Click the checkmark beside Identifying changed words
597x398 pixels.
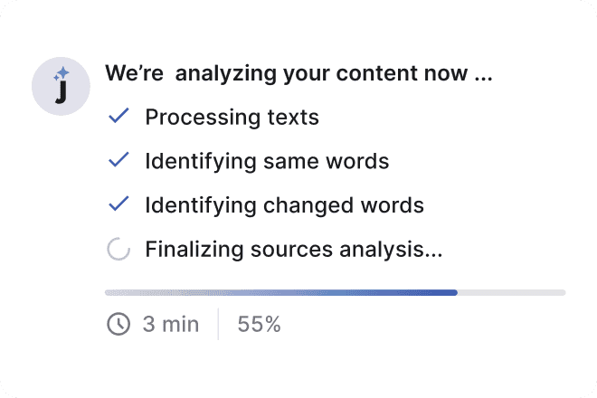(118, 204)
